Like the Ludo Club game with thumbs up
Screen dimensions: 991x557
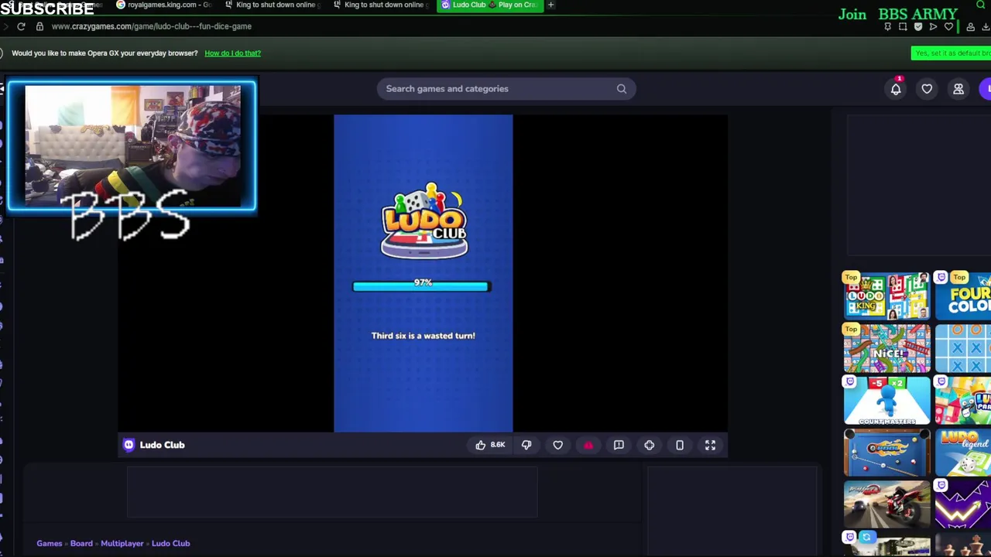click(481, 445)
